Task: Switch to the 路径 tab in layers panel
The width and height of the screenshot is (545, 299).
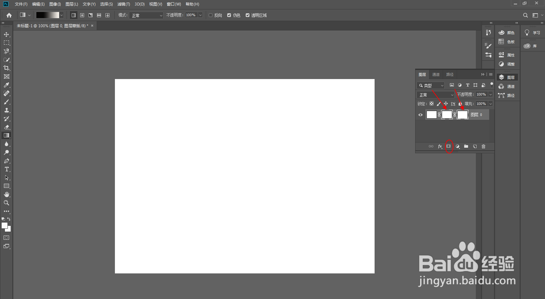Action: [x=450, y=75]
